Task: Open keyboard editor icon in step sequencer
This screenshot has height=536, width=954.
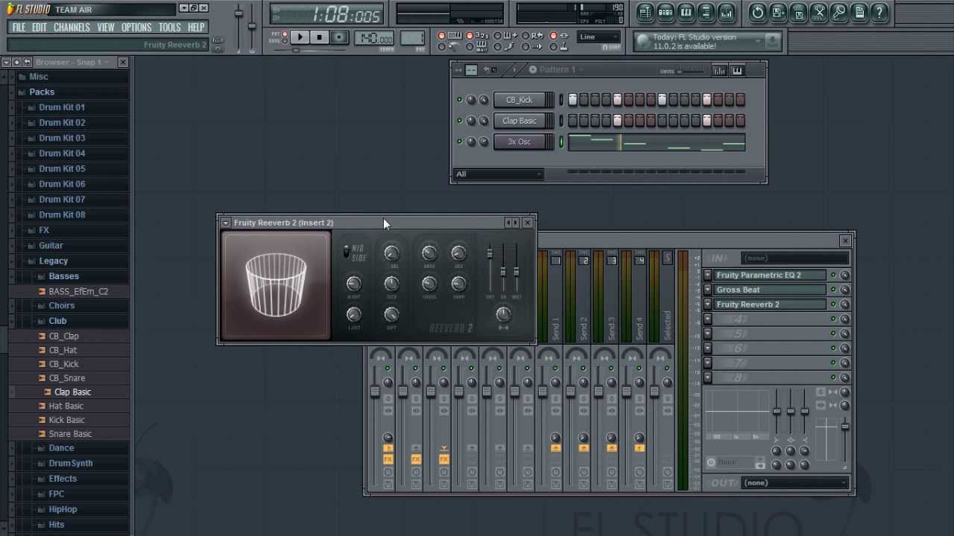Action: point(737,70)
